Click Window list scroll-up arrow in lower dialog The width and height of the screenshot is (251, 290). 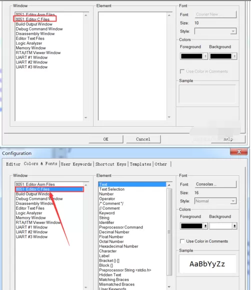click(x=86, y=185)
